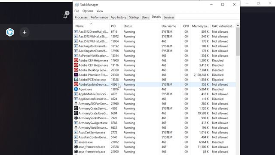Click the scrollbar up arrow
This screenshot has height=155, width=275.
tap(238, 26)
